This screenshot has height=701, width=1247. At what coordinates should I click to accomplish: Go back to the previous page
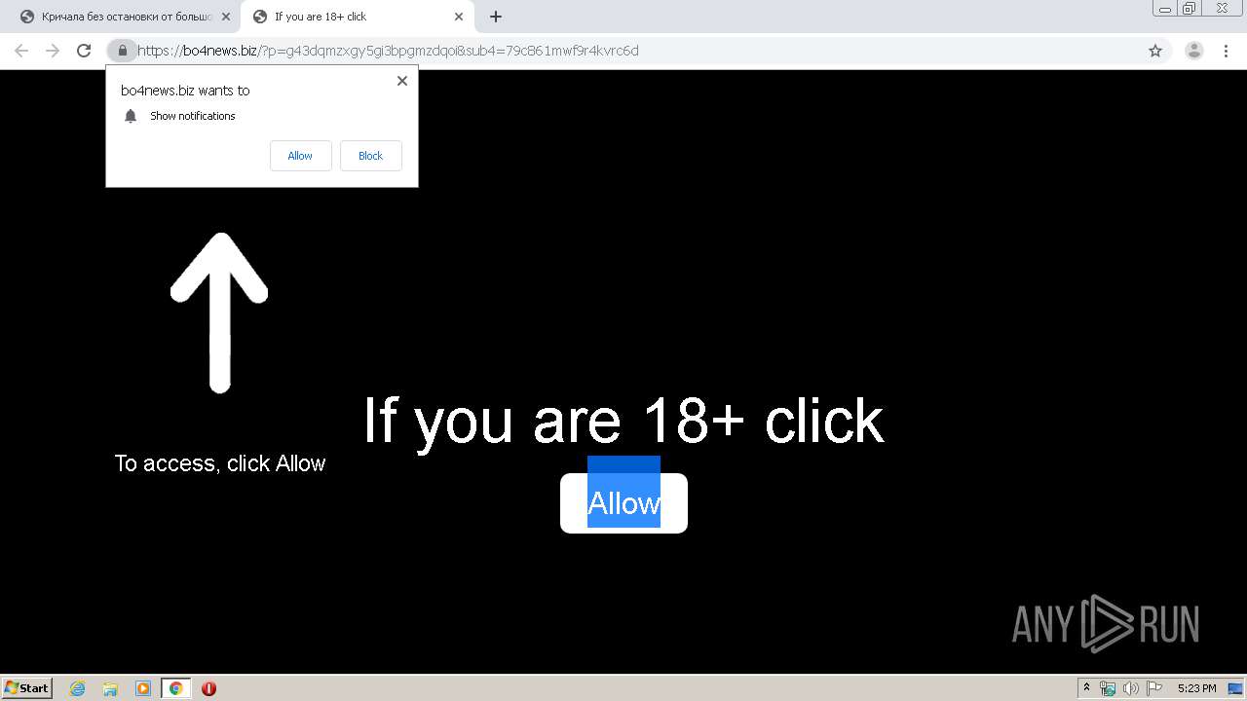pos(21,51)
